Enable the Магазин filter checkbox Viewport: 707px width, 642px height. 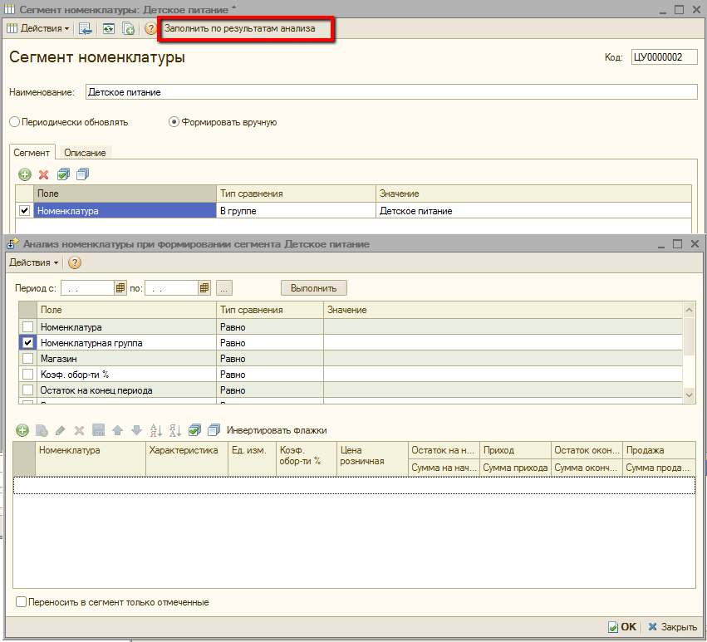[x=27, y=358]
